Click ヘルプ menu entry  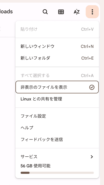(x=57, y=128)
